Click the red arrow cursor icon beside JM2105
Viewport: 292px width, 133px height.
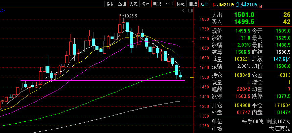coord(214,5)
